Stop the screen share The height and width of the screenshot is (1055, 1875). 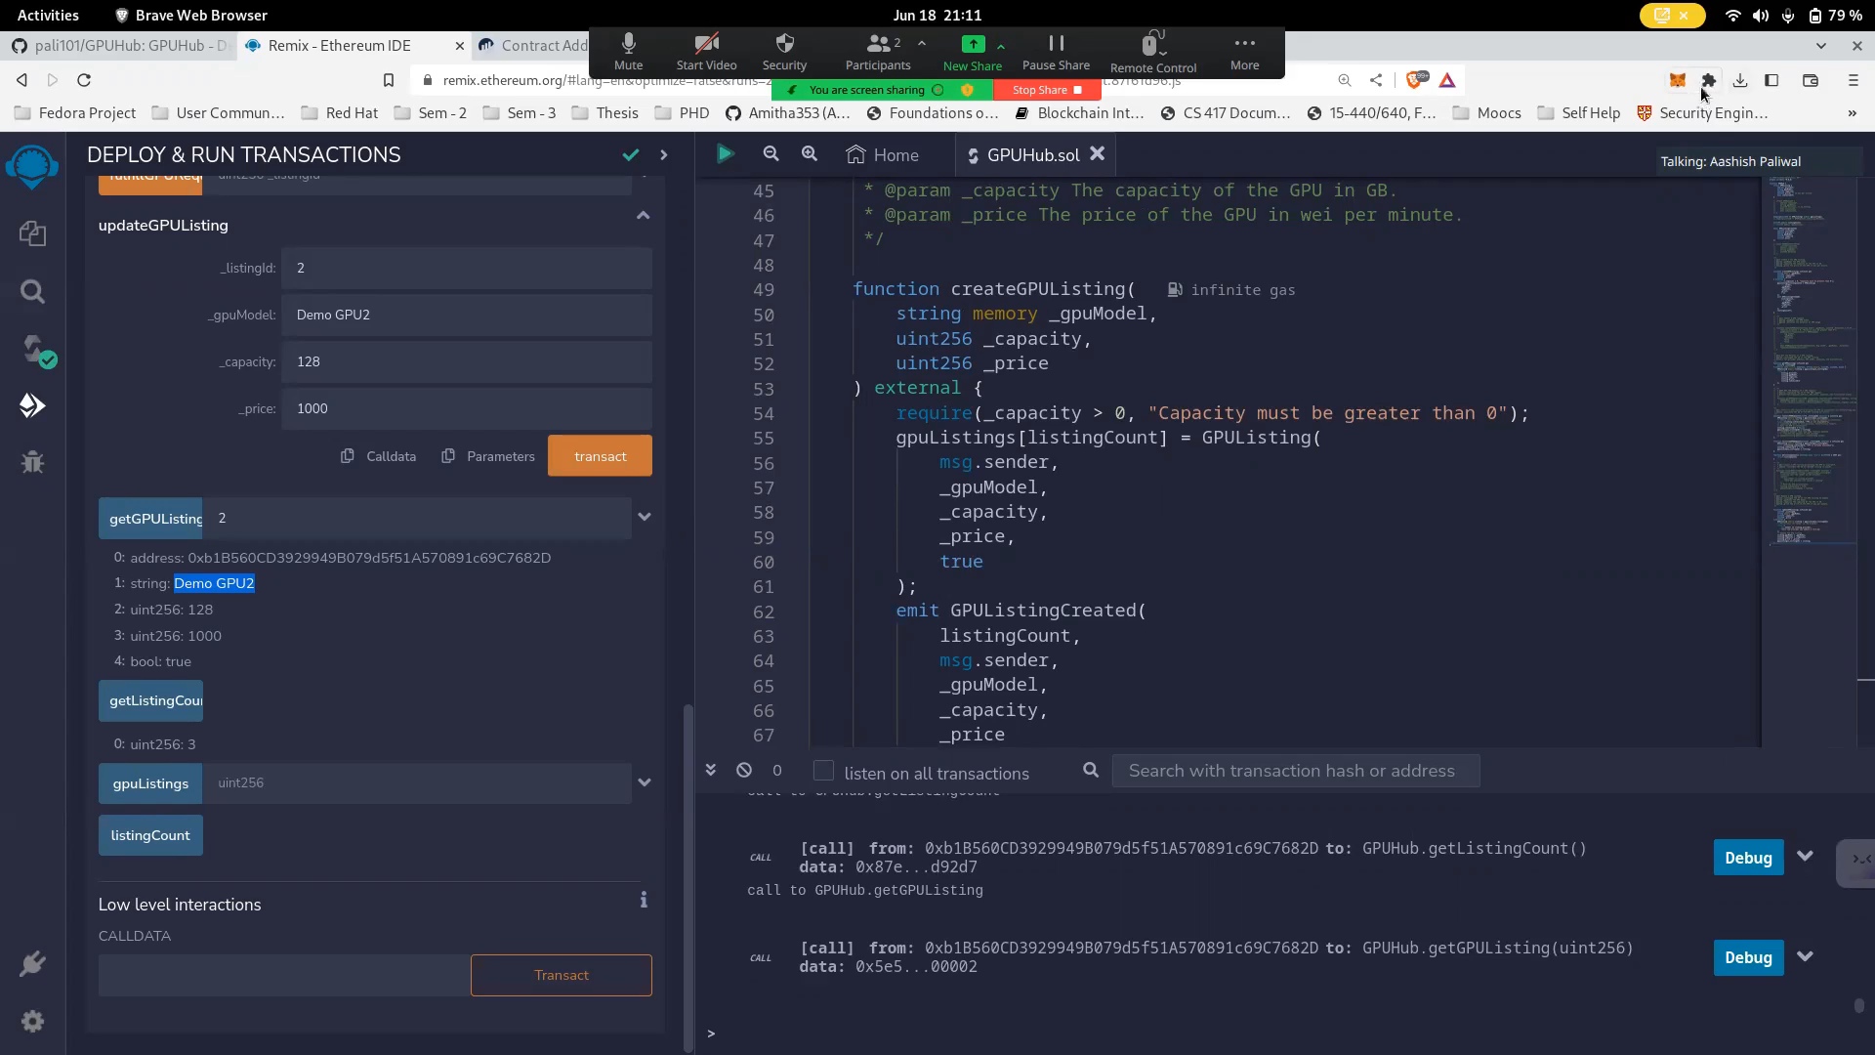[1047, 90]
